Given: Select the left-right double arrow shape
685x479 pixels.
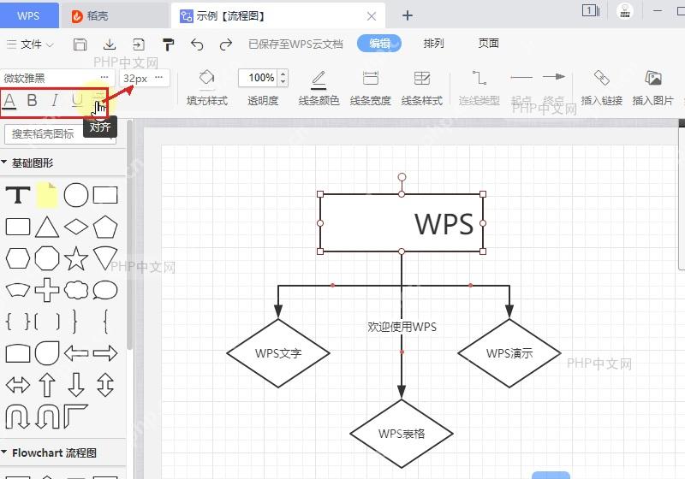Looking at the screenshot, I should 18,385.
